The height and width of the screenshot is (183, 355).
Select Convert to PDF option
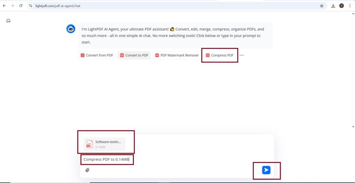pyautogui.click(x=134, y=55)
